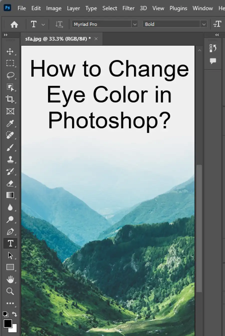
Task: Click the 'Photoshop?' text line on canvas
Action: tap(109, 121)
